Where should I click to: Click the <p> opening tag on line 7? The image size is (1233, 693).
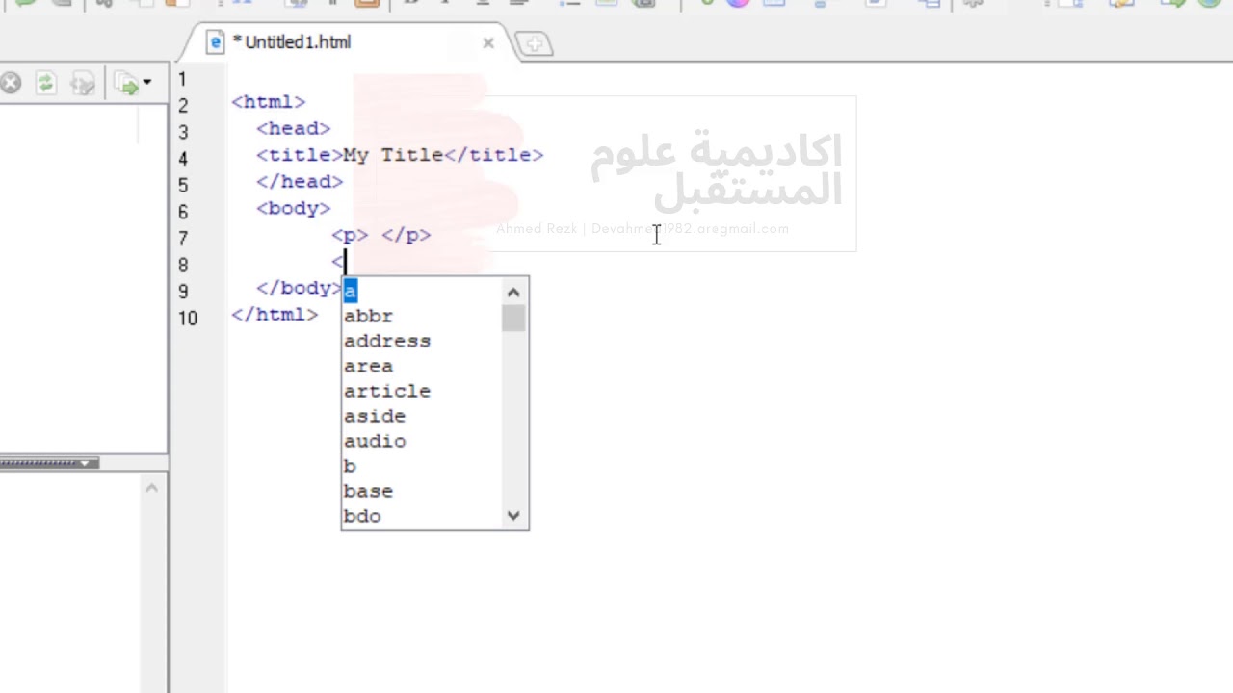(350, 235)
